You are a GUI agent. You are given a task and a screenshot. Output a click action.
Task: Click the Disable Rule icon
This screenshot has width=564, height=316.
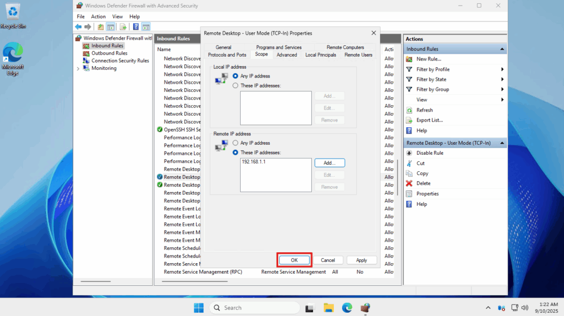[409, 153]
